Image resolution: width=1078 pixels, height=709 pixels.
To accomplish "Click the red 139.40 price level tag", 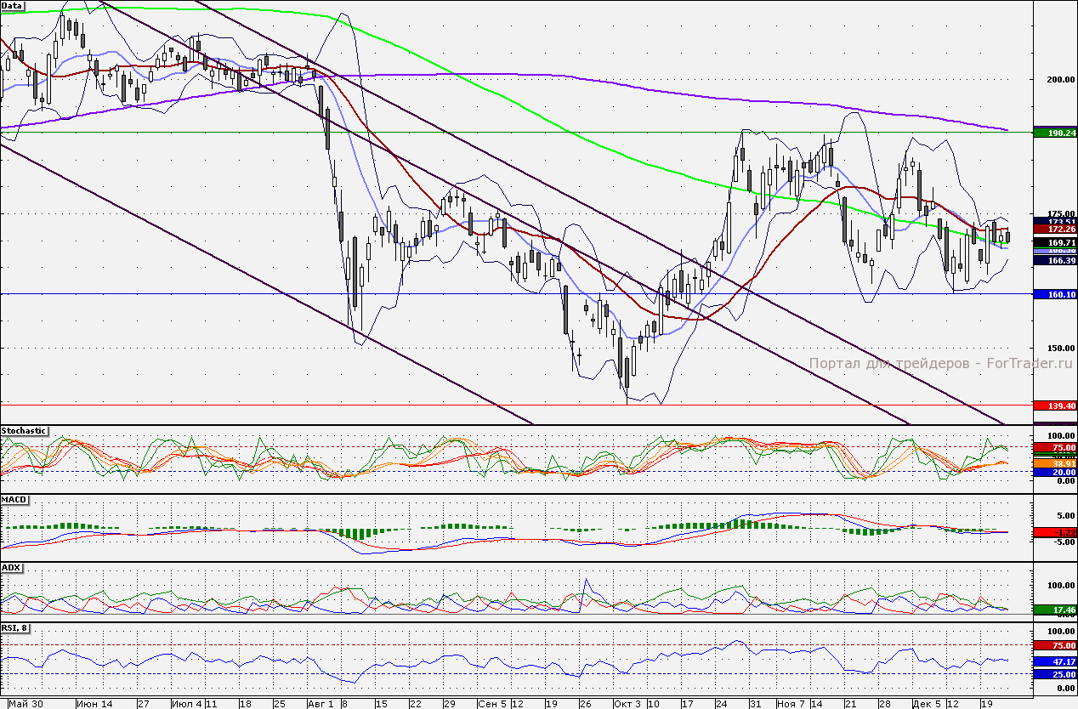I will click(x=1053, y=406).
